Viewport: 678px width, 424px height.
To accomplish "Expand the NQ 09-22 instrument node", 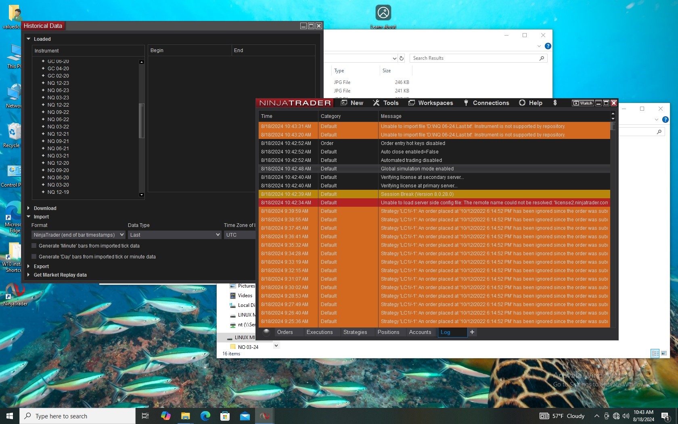I will [43, 112].
